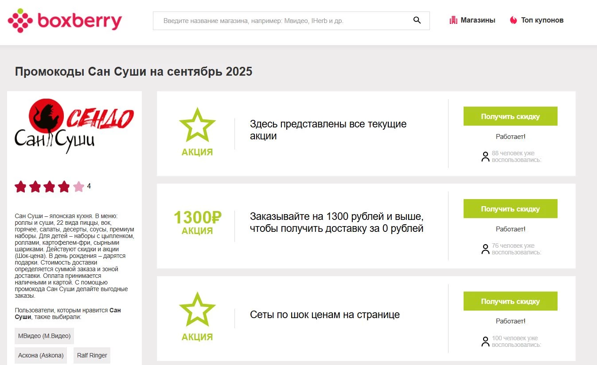The width and height of the screenshot is (597, 365).
Task: Click the magnifying glass search icon
Action: [417, 20]
